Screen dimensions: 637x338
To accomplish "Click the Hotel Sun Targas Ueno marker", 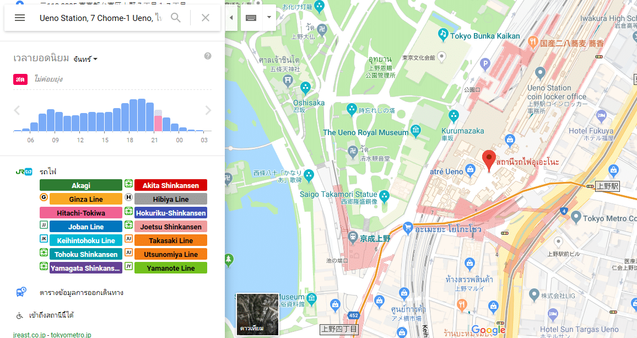I will point(553,314).
